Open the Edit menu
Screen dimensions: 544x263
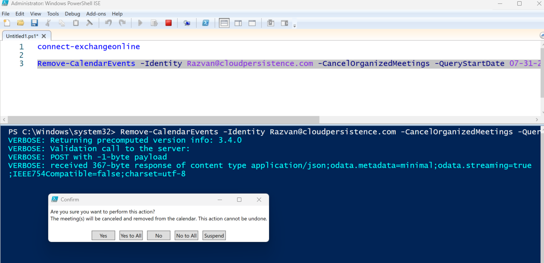[x=20, y=14]
